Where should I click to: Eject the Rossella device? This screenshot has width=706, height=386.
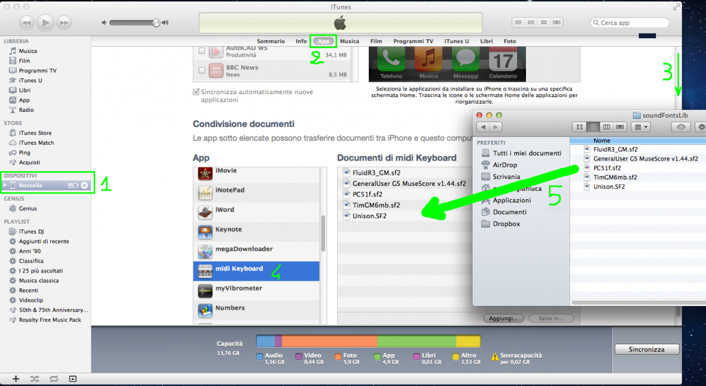[x=85, y=185]
